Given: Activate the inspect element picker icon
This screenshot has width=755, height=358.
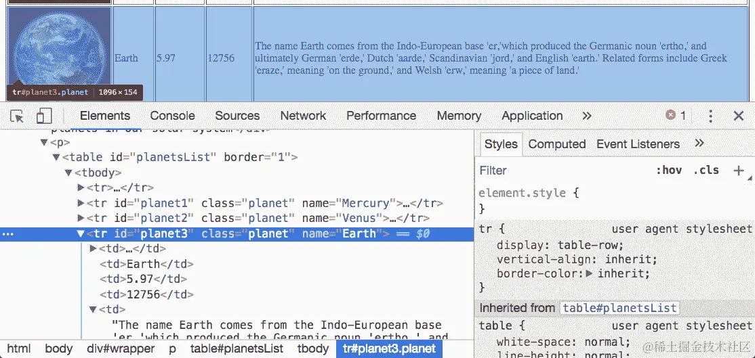Looking at the screenshot, I should [17, 116].
